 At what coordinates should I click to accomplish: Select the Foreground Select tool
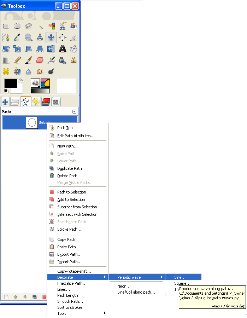tap(74, 26)
